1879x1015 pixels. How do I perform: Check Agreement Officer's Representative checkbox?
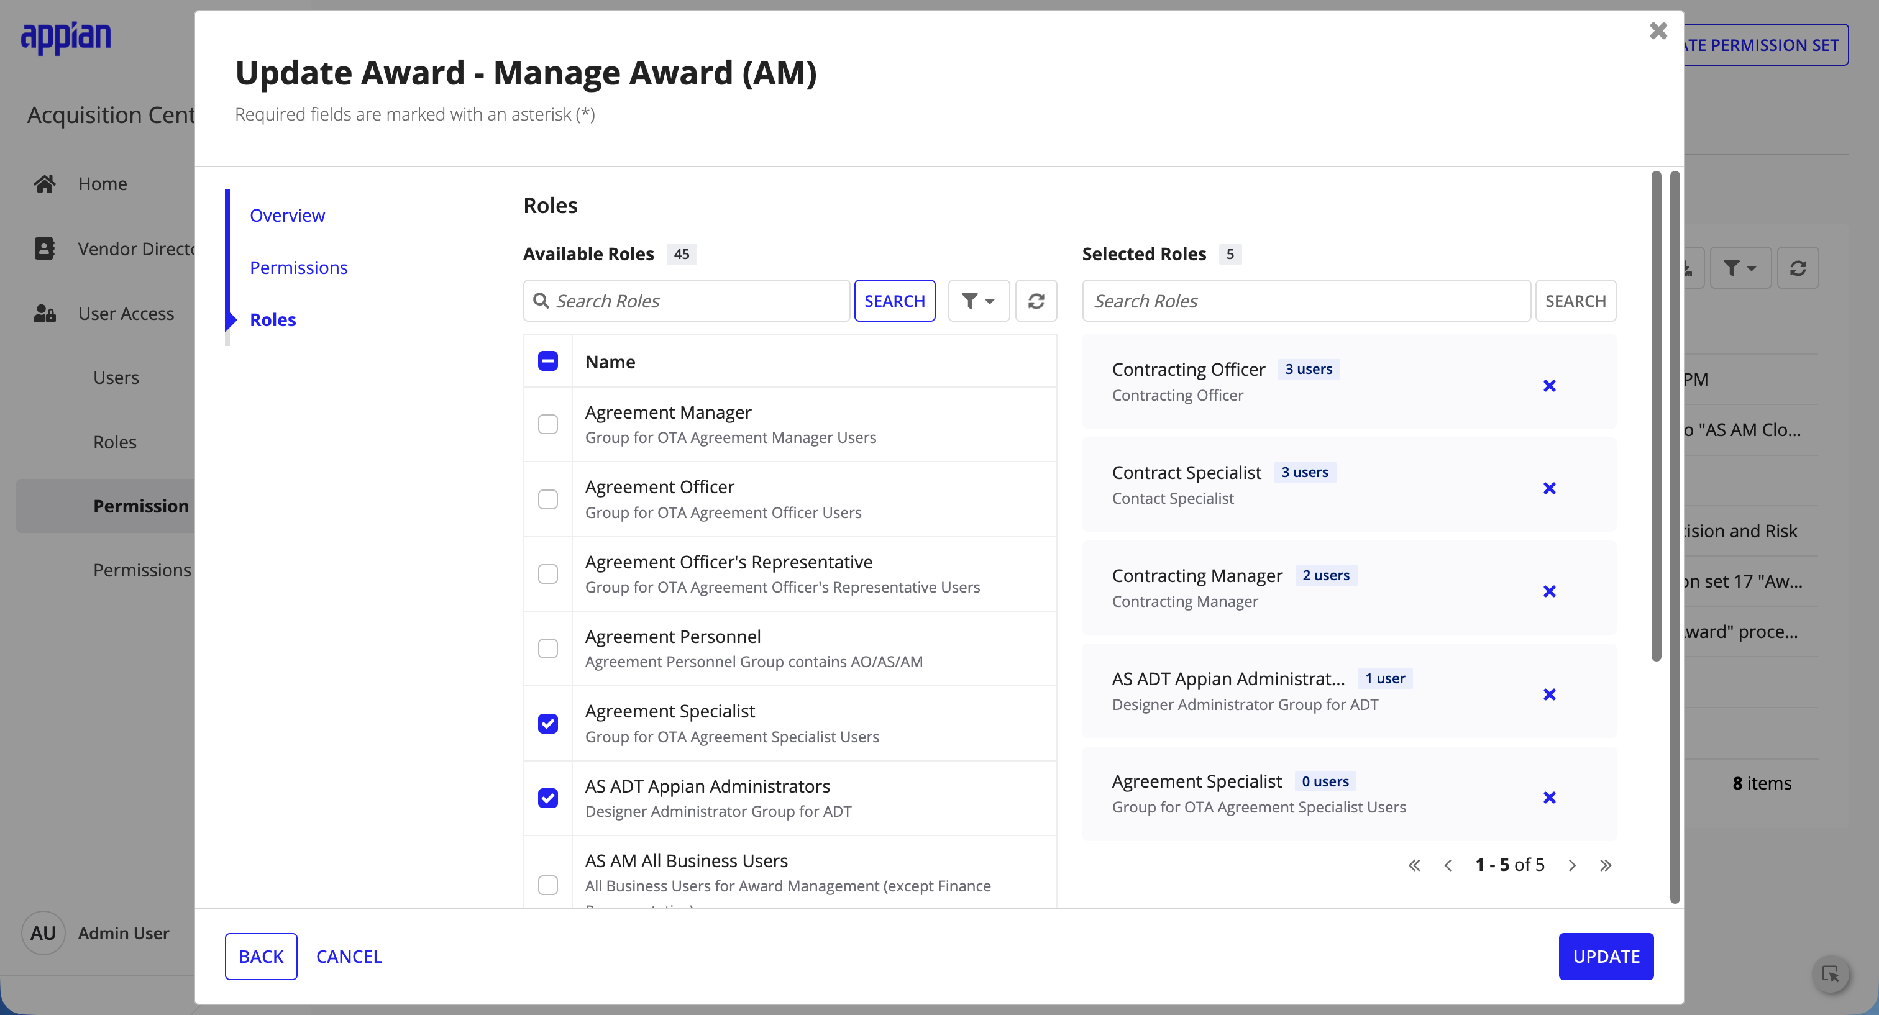pyautogui.click(x=548, y=575)
